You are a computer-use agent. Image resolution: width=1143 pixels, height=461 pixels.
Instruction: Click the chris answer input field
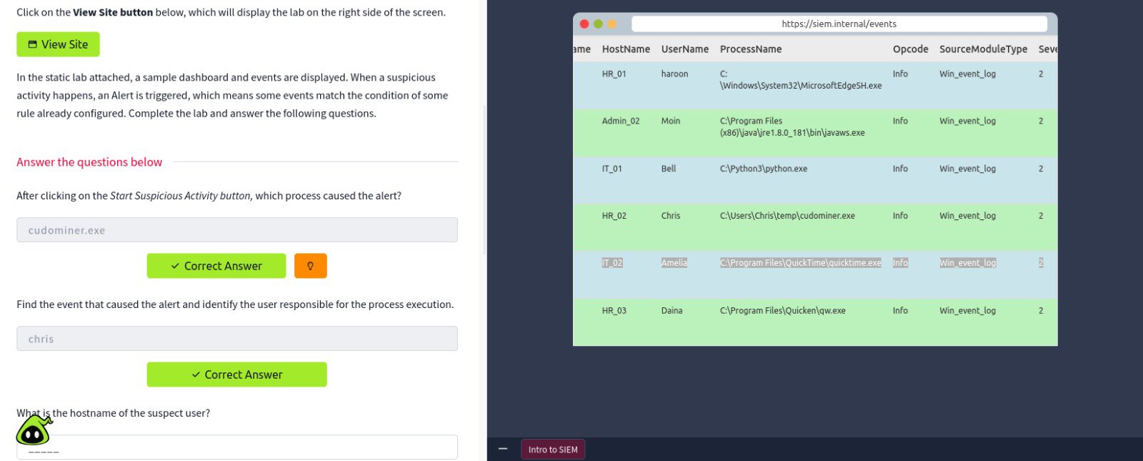[x=236, y=339]
